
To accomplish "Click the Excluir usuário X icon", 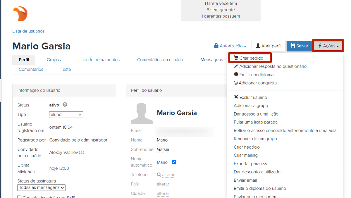I will [x=236, y=97].
